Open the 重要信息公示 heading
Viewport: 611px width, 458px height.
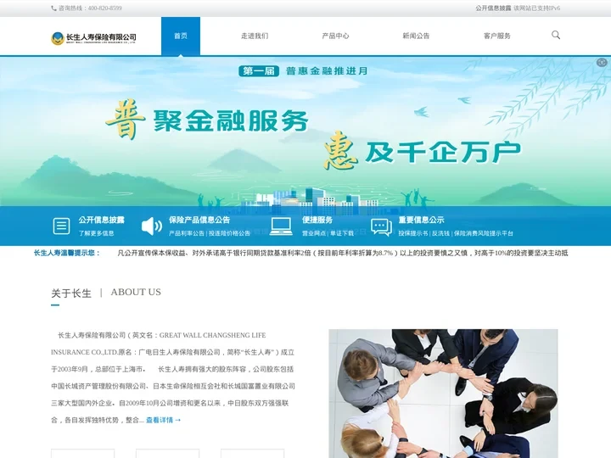click(421, 220)
